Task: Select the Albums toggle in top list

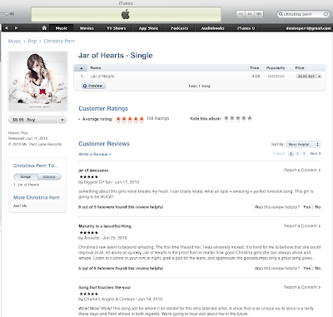Action: [49, 176]
